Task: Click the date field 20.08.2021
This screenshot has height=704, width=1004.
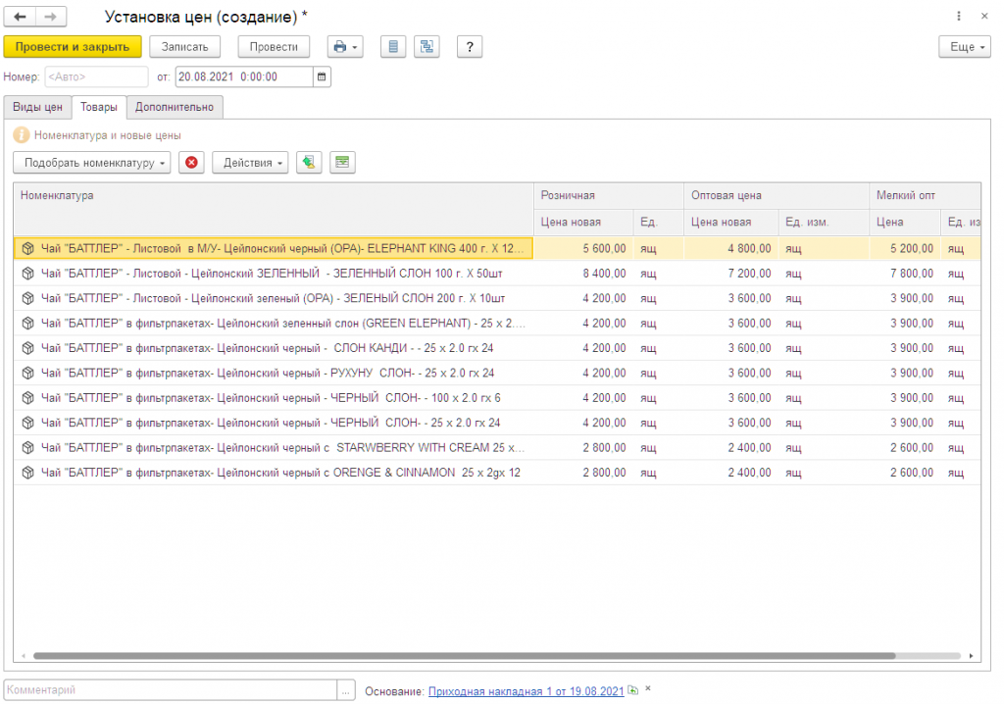Action: [x=244, y=76]
